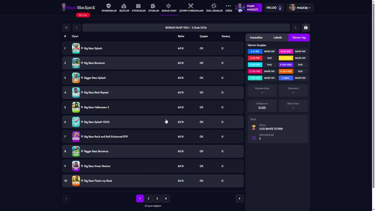The height and width of the screenshot is (211, 375).
Task: Click the Big Bass Floats my Boat name
Action: pyautogui.click(x=98, y=181)
